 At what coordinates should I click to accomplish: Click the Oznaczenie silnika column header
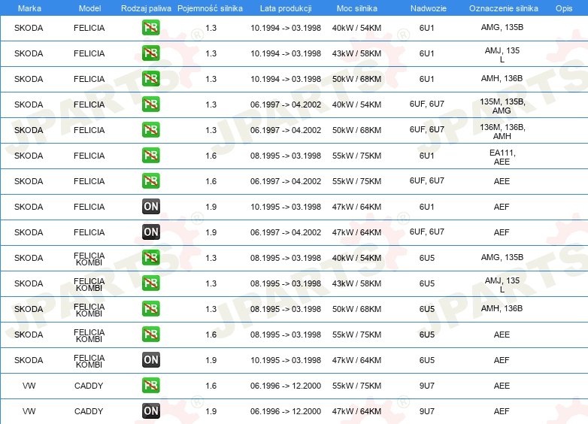pos(503,8)
